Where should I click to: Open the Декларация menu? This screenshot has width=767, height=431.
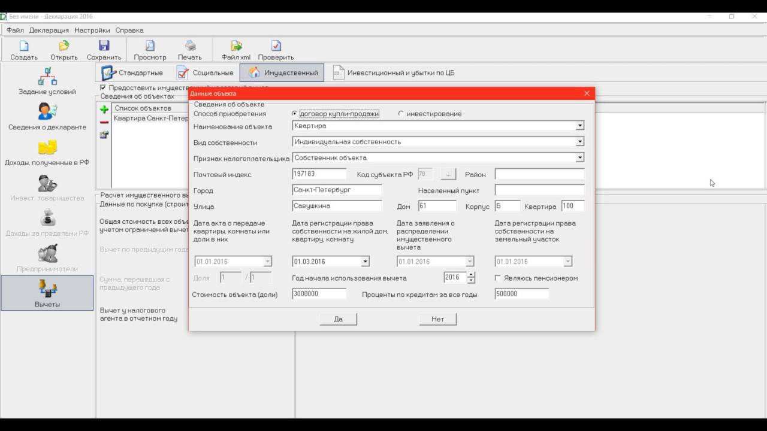coord(49,30)
